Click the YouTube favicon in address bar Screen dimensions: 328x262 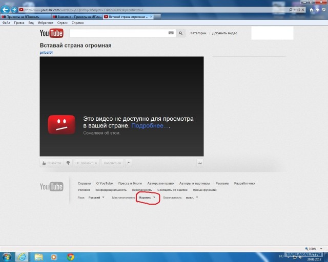21,10
